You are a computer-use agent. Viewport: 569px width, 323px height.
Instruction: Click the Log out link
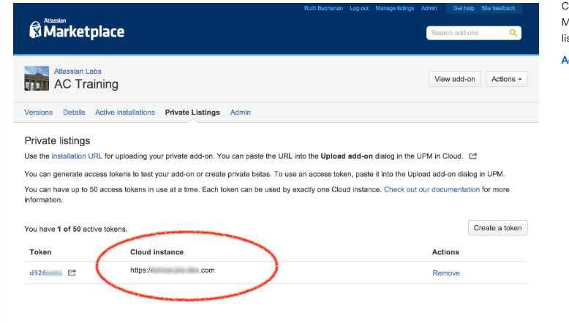tap(359, 8)
